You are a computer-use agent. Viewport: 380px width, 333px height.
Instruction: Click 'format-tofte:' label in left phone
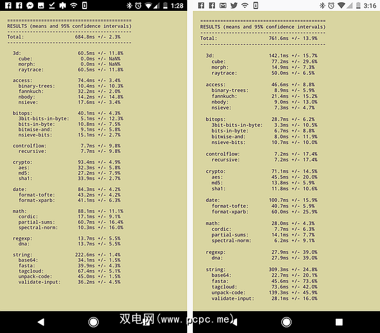click(37, 195)
